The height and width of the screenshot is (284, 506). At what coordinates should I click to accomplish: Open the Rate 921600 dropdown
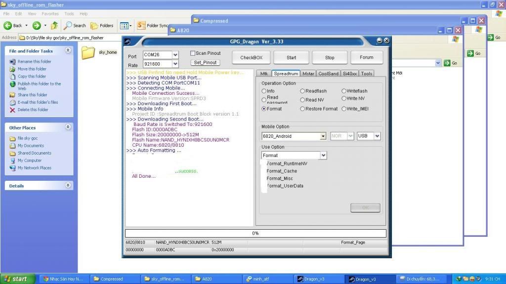(175, 64)
